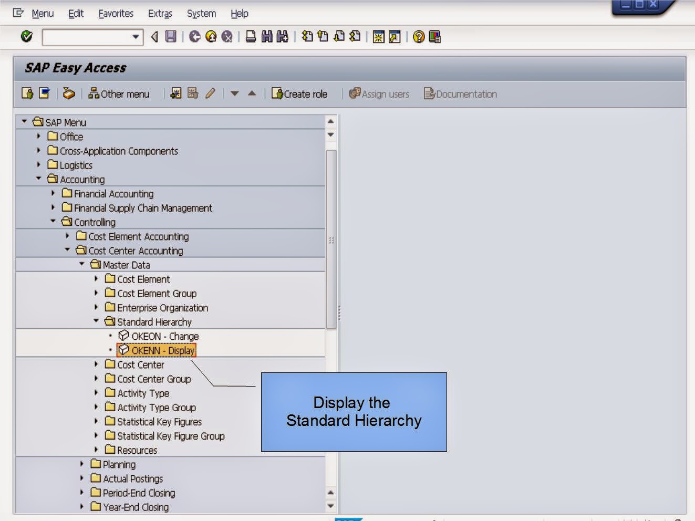Click the Last Page icon

click(355, 36)
